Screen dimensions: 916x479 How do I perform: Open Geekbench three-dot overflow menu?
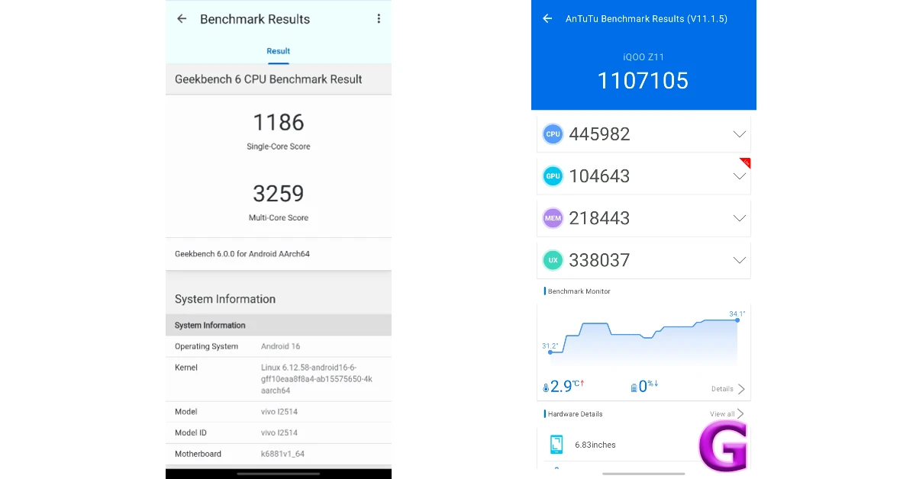(379, 19)
